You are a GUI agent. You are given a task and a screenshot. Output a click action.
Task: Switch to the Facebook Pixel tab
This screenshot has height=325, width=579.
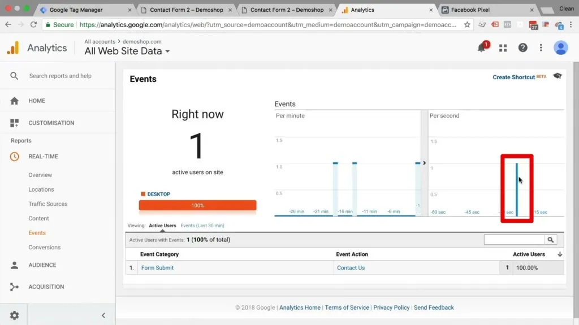coord(470,10)
